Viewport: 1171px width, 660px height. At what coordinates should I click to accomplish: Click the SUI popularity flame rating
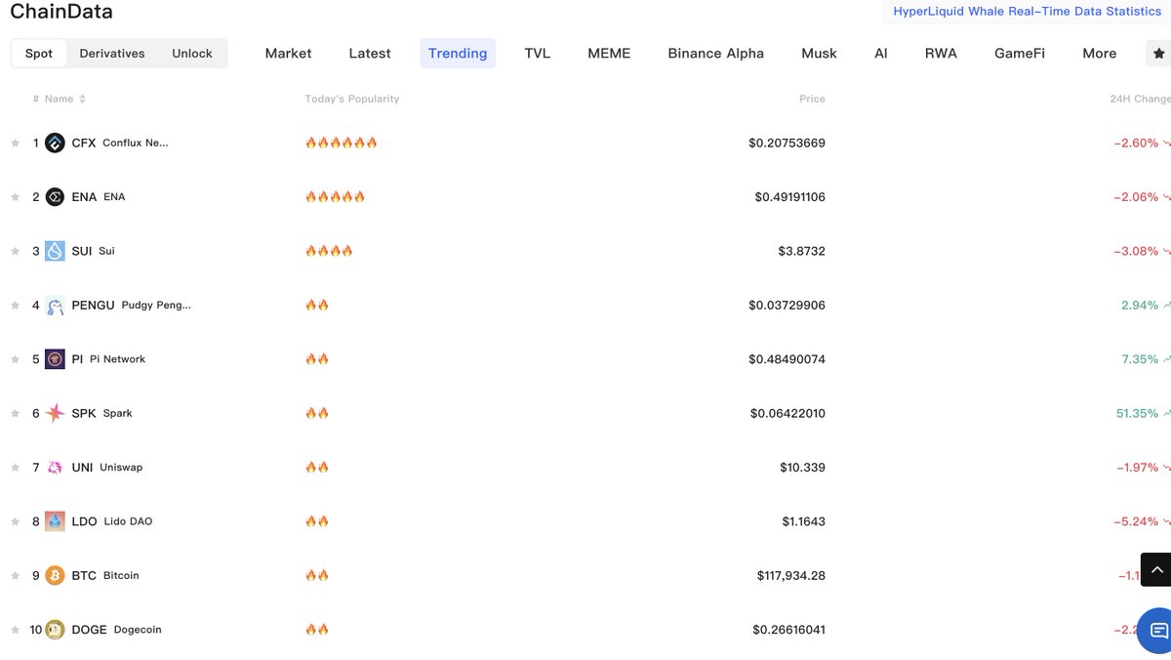point(329,251)
